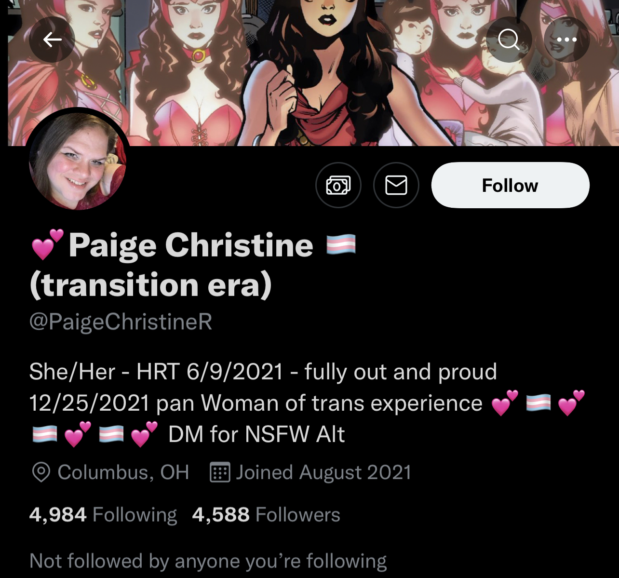Tap the Columbus, OH location text

point(123,472)
